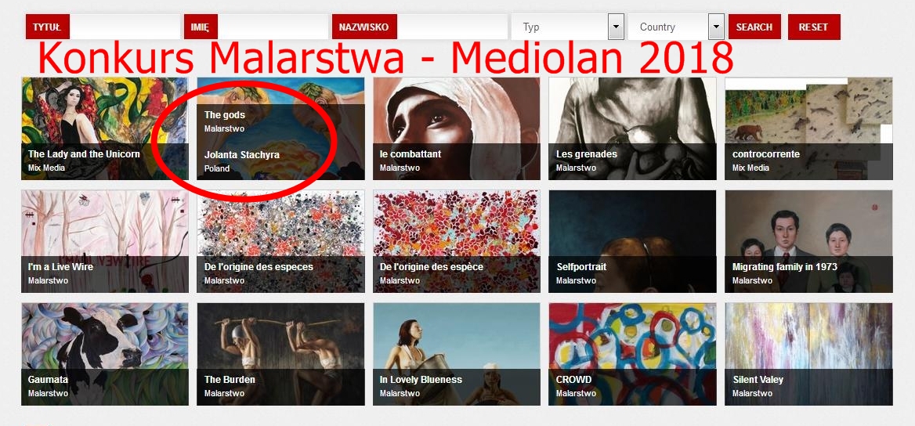The width and height of the screenshot is (915, 426).
Task: View the le combattant painting
Action: (x=457, y=128)
